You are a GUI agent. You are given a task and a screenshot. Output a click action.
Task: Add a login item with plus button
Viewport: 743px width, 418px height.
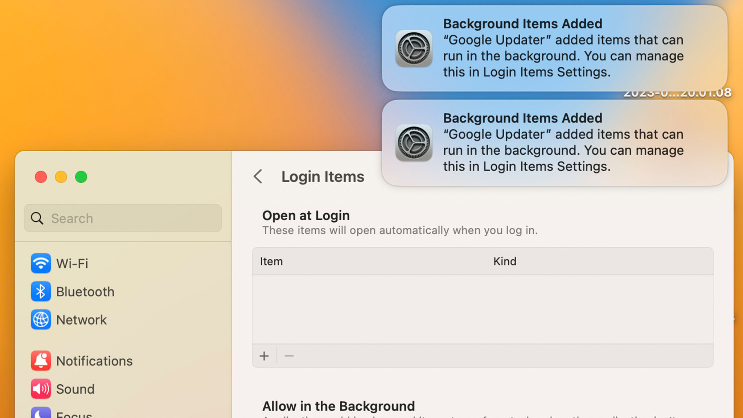(x=264, y=356)
